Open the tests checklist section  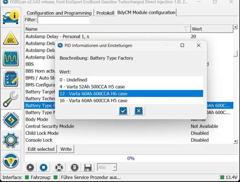[x=11, y=79]
